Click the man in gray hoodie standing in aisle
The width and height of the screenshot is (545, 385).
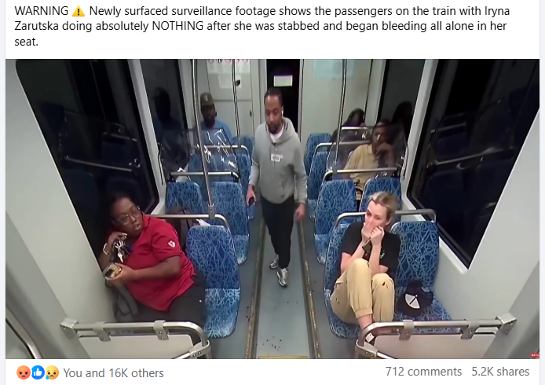(x=277, y=186)
